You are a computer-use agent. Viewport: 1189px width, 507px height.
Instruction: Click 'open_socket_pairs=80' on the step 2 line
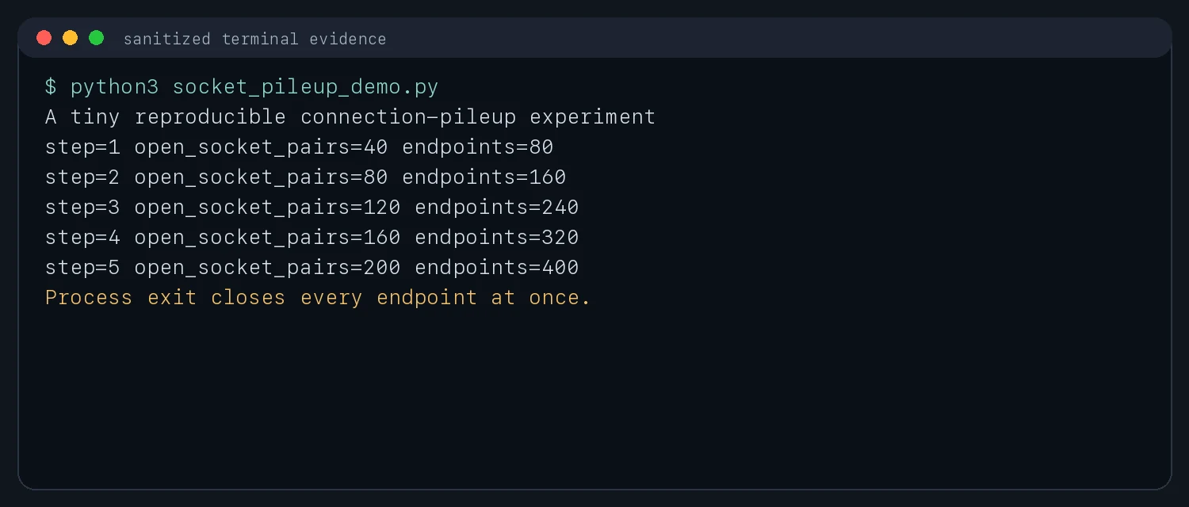pyautogui.click(x=261, y=177)
